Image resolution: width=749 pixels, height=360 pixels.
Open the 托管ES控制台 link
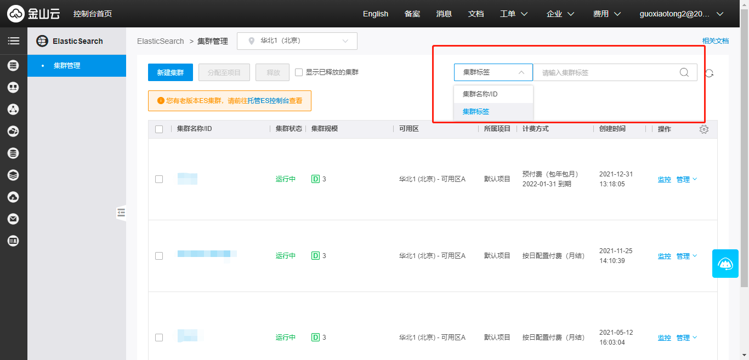[x=268, y=101]
